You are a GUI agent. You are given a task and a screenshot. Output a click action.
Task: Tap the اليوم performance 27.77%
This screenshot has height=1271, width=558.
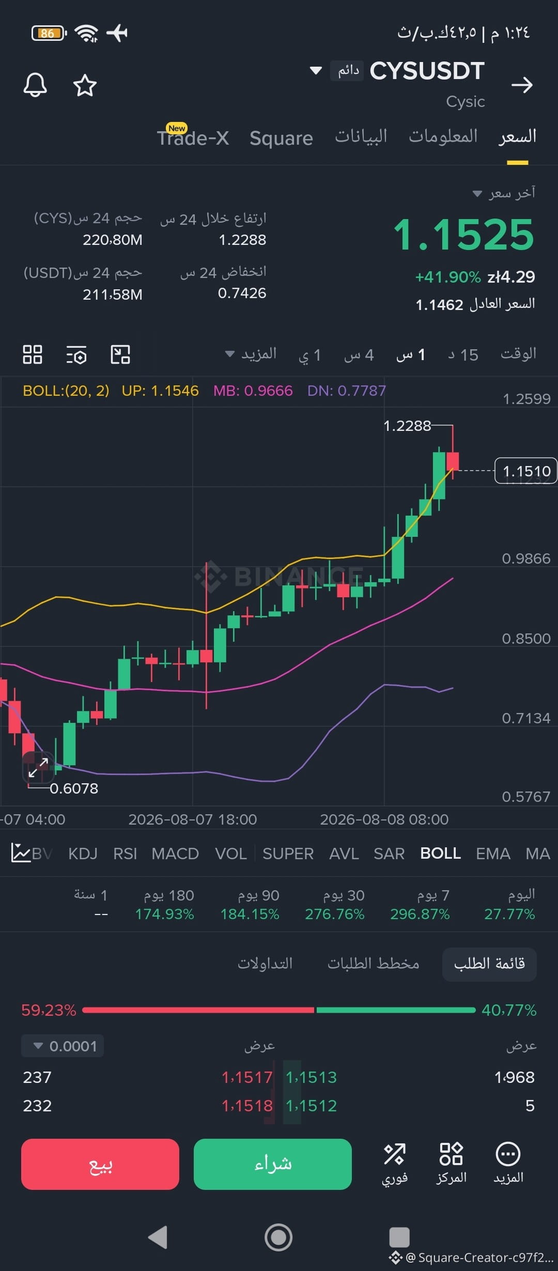509,904
